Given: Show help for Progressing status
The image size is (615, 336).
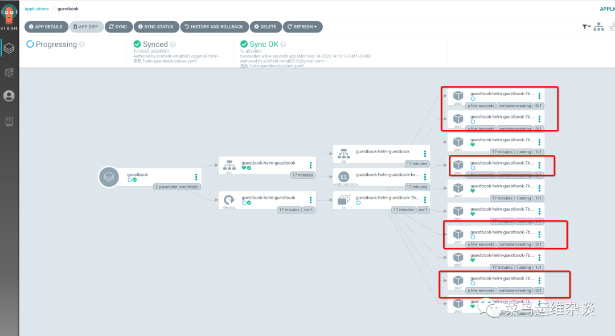Looking at the screenshot, I should [82, 44].
